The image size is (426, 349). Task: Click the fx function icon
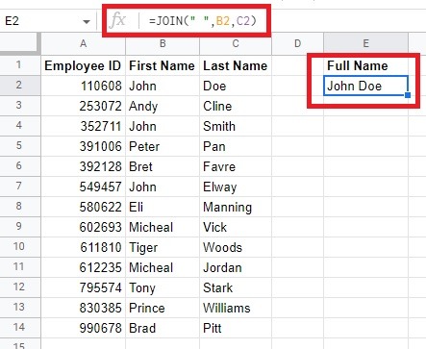(x=117, y=21)
